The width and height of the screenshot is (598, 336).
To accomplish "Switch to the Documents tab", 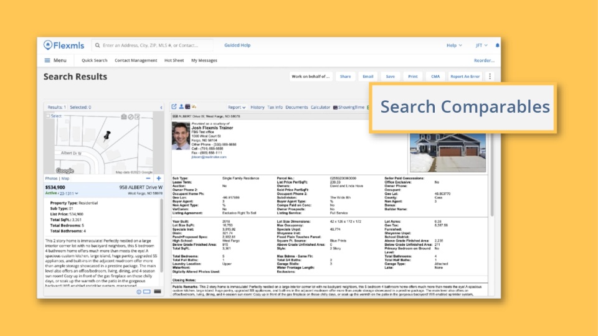I will pos(297,108).
